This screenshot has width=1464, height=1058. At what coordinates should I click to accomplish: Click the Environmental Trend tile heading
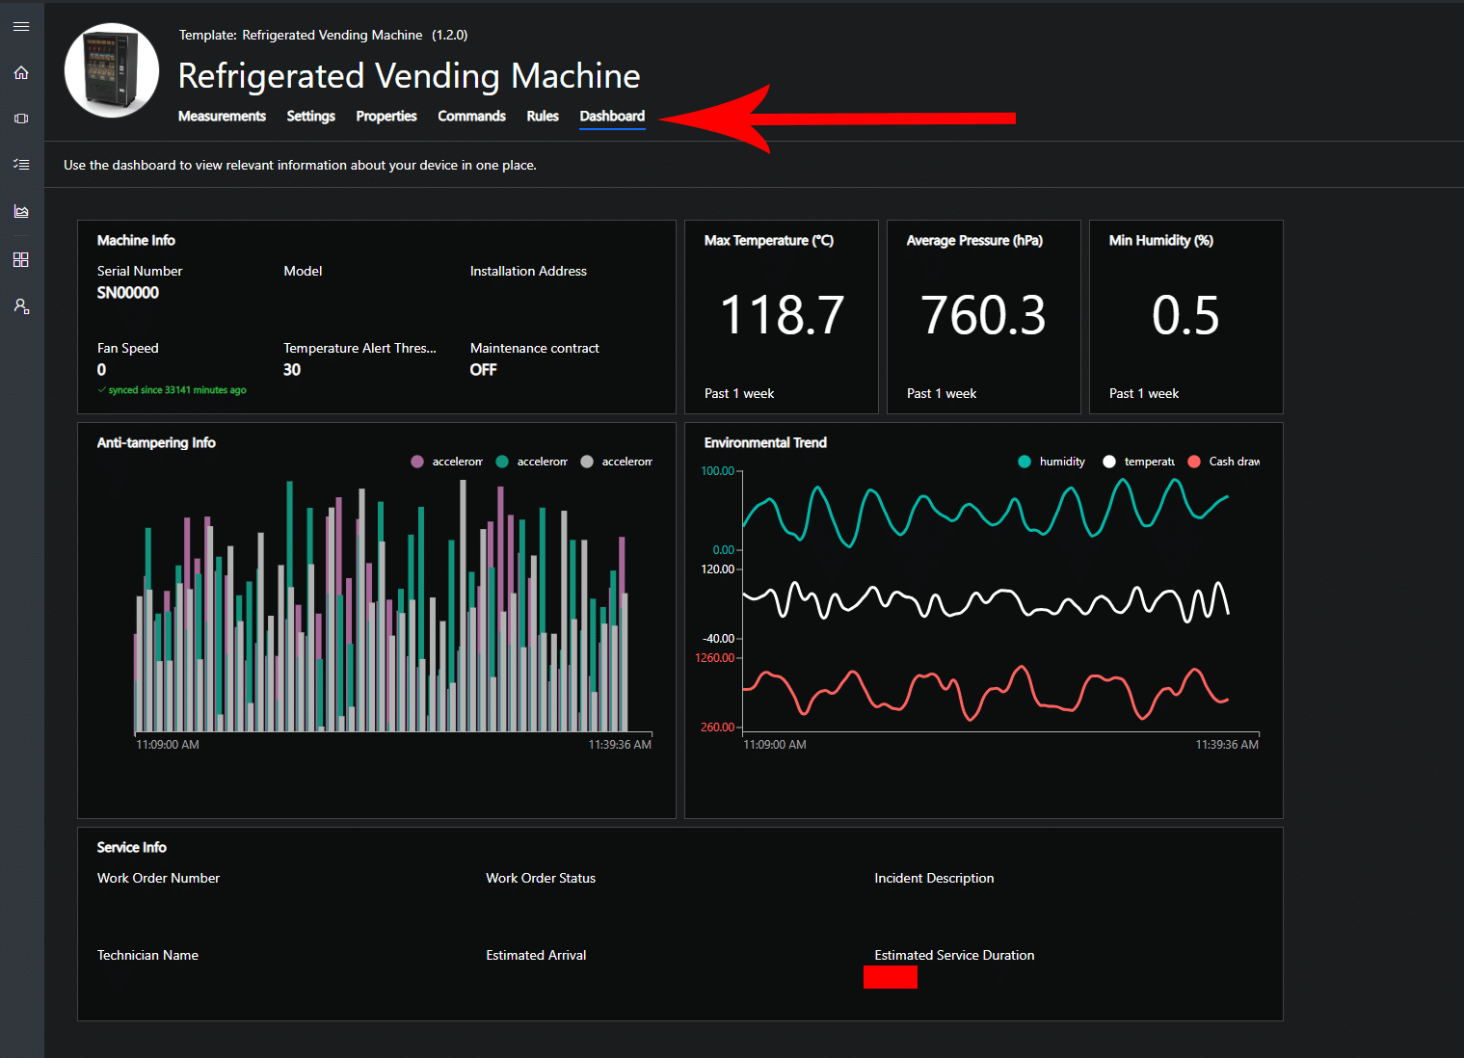(765, 442)
